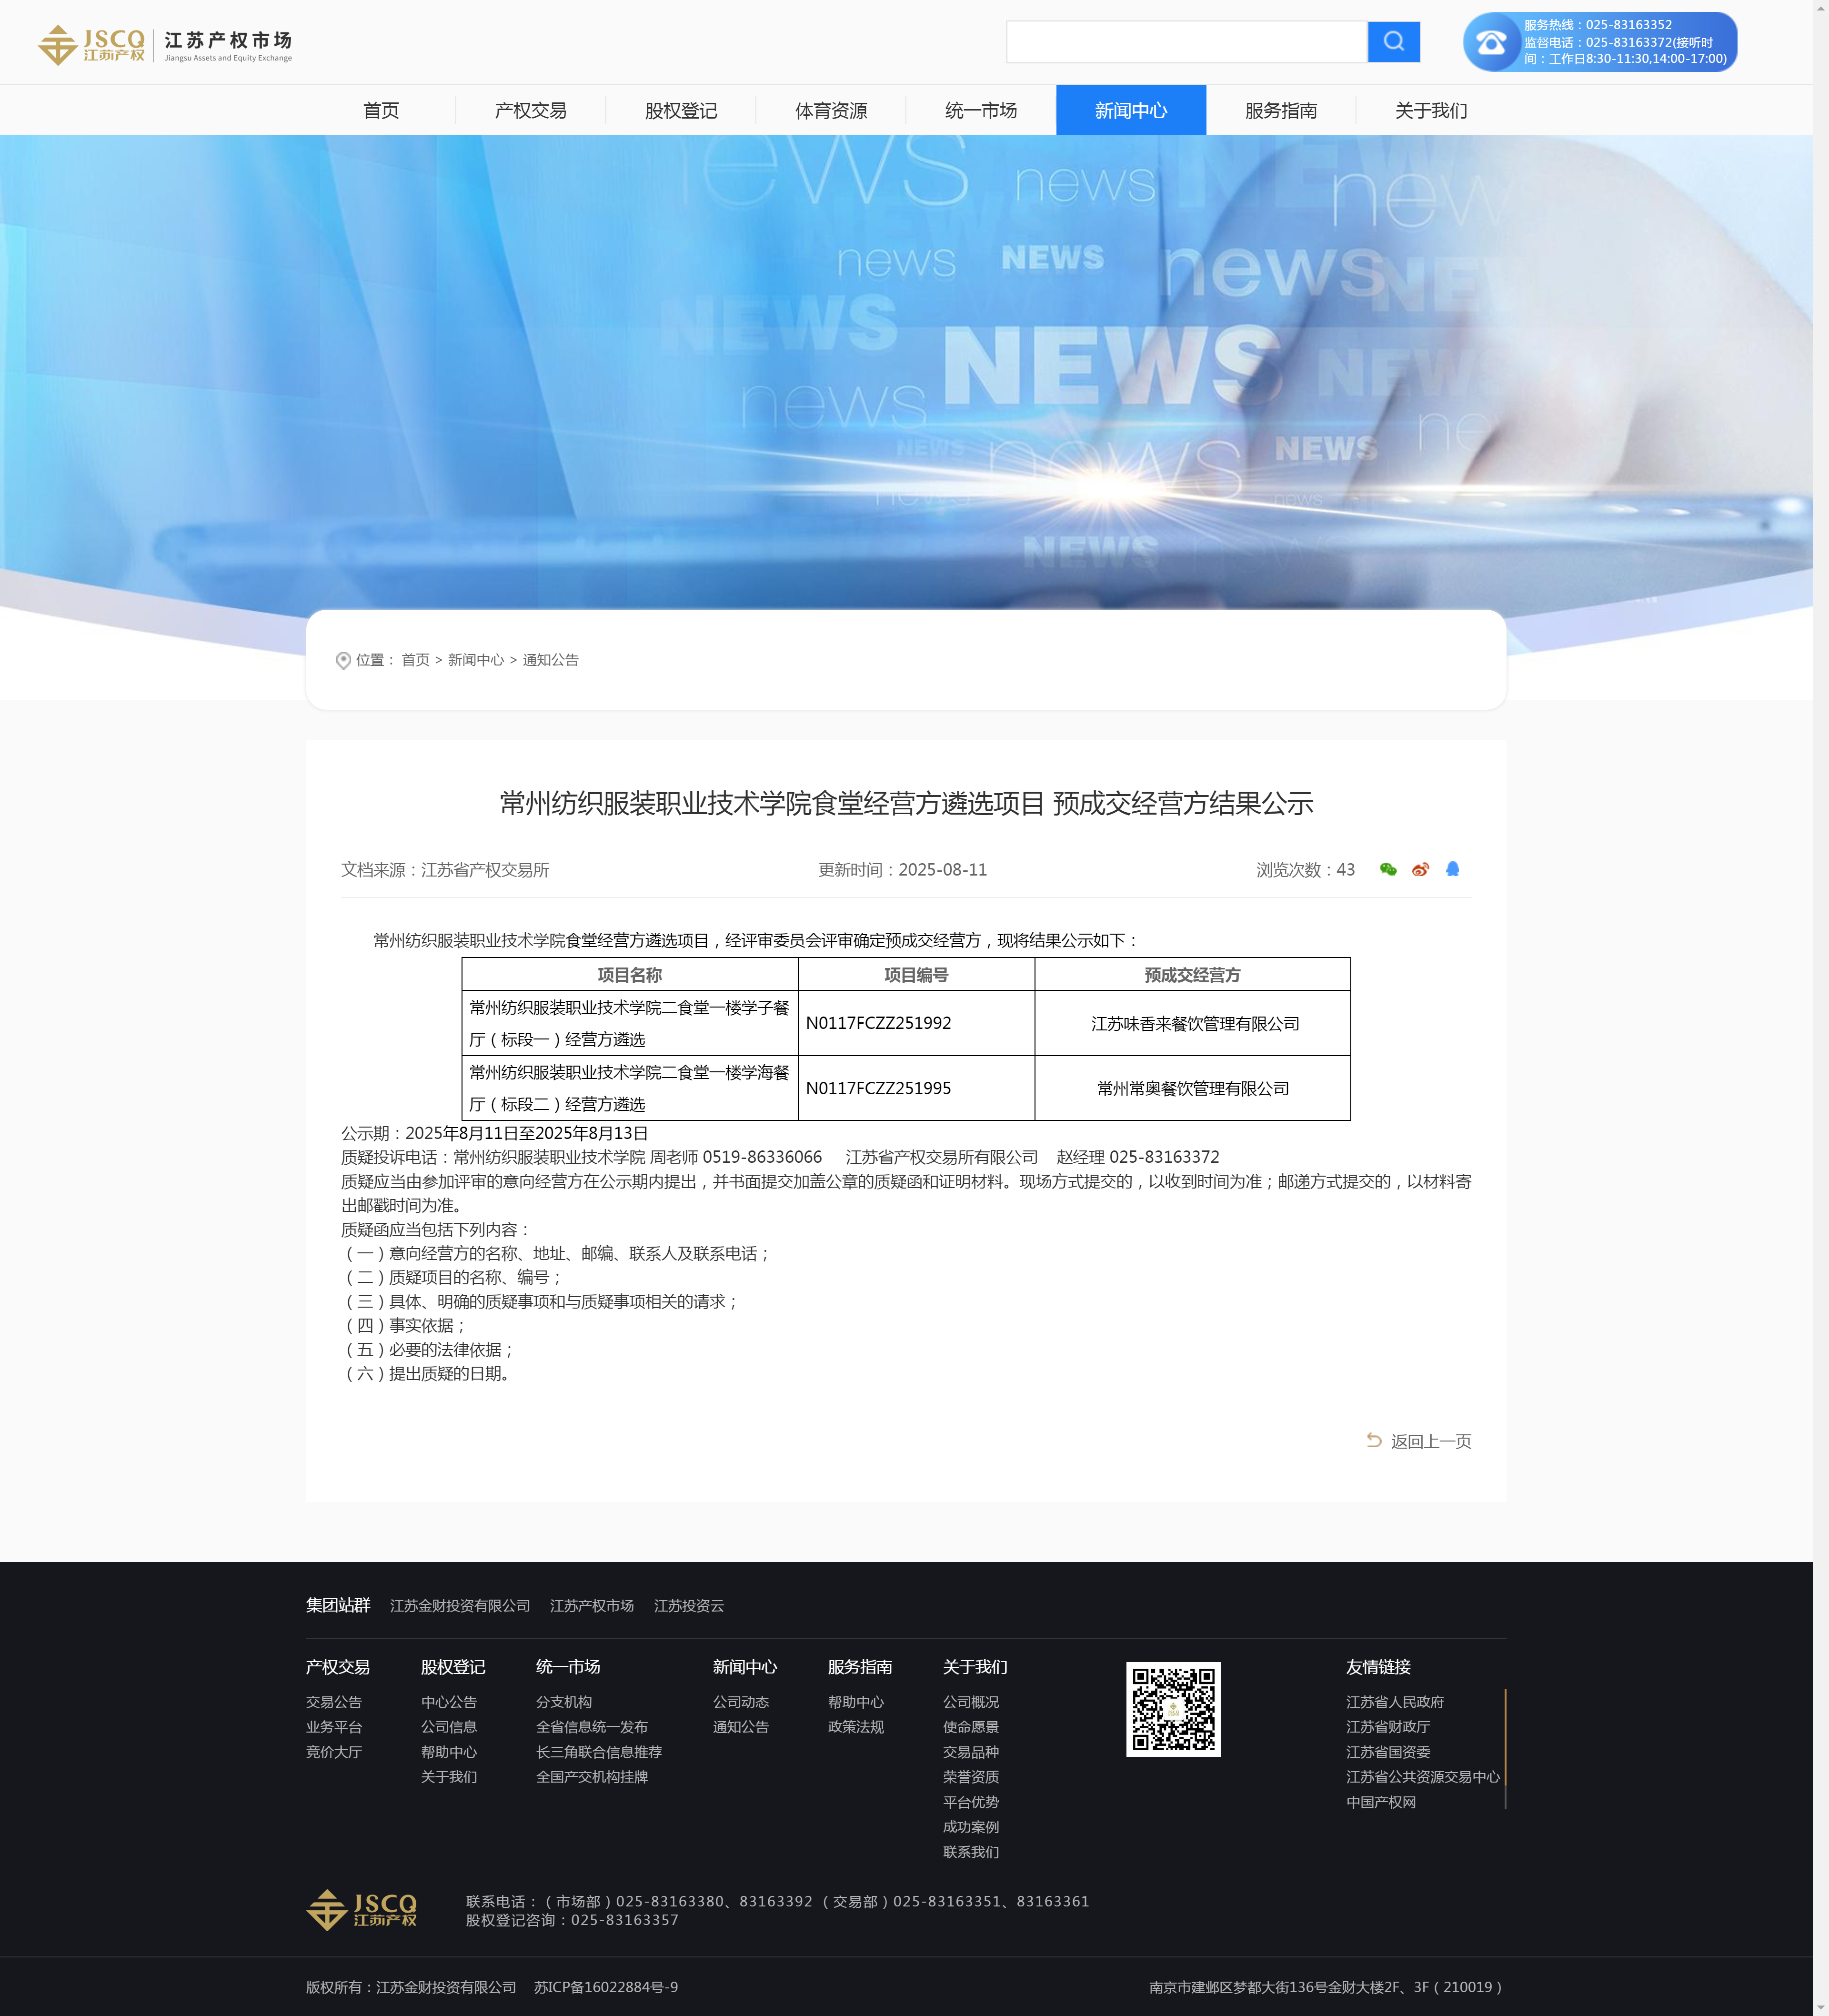This screenshot has width=1829, height=2016.
Task: Open 江苏省财政厅 friendly link
Action: click(1387, 1727)
